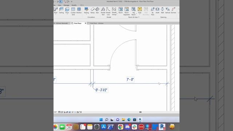Select the Roof tool in ribbon
This screenshot has height=131, width=233.
56,10
